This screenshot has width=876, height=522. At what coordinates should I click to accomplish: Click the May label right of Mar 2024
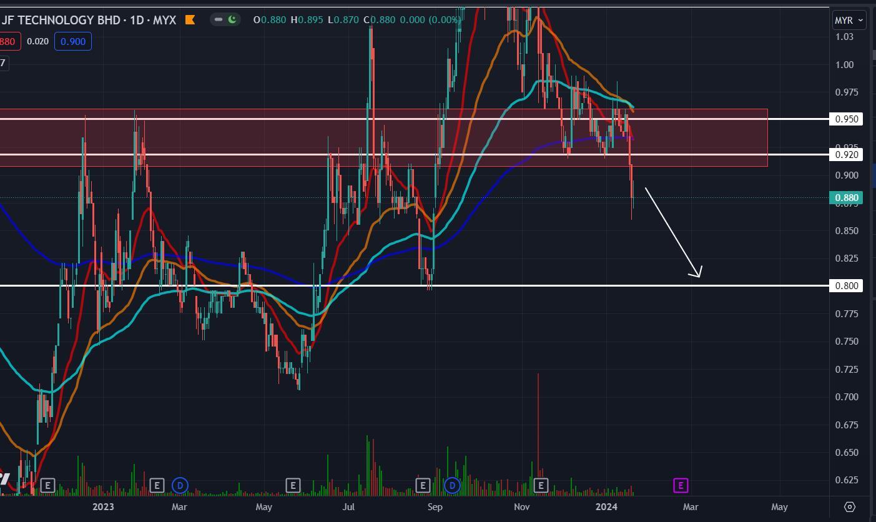point(779,507)
